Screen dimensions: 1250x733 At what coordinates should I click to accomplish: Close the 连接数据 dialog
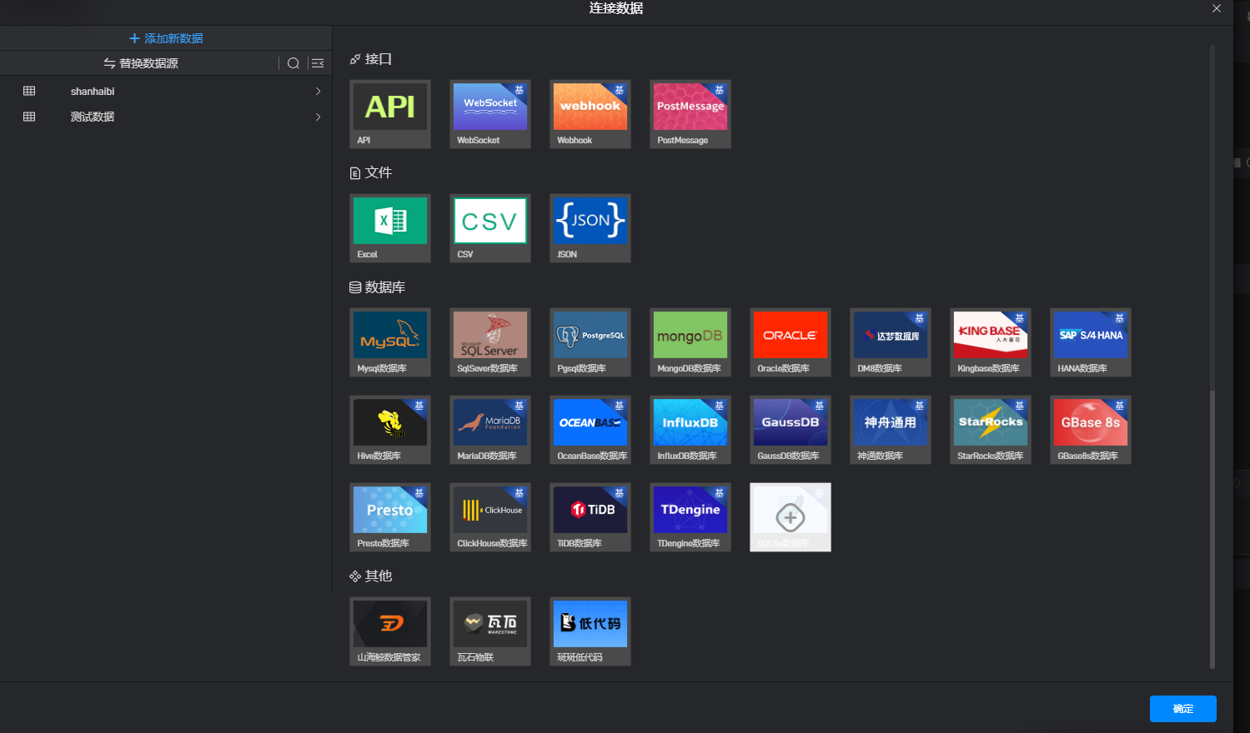1217,8
